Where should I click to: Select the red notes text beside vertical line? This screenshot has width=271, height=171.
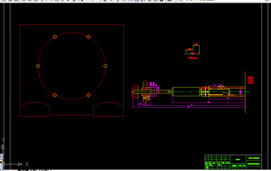coord(250,80)
